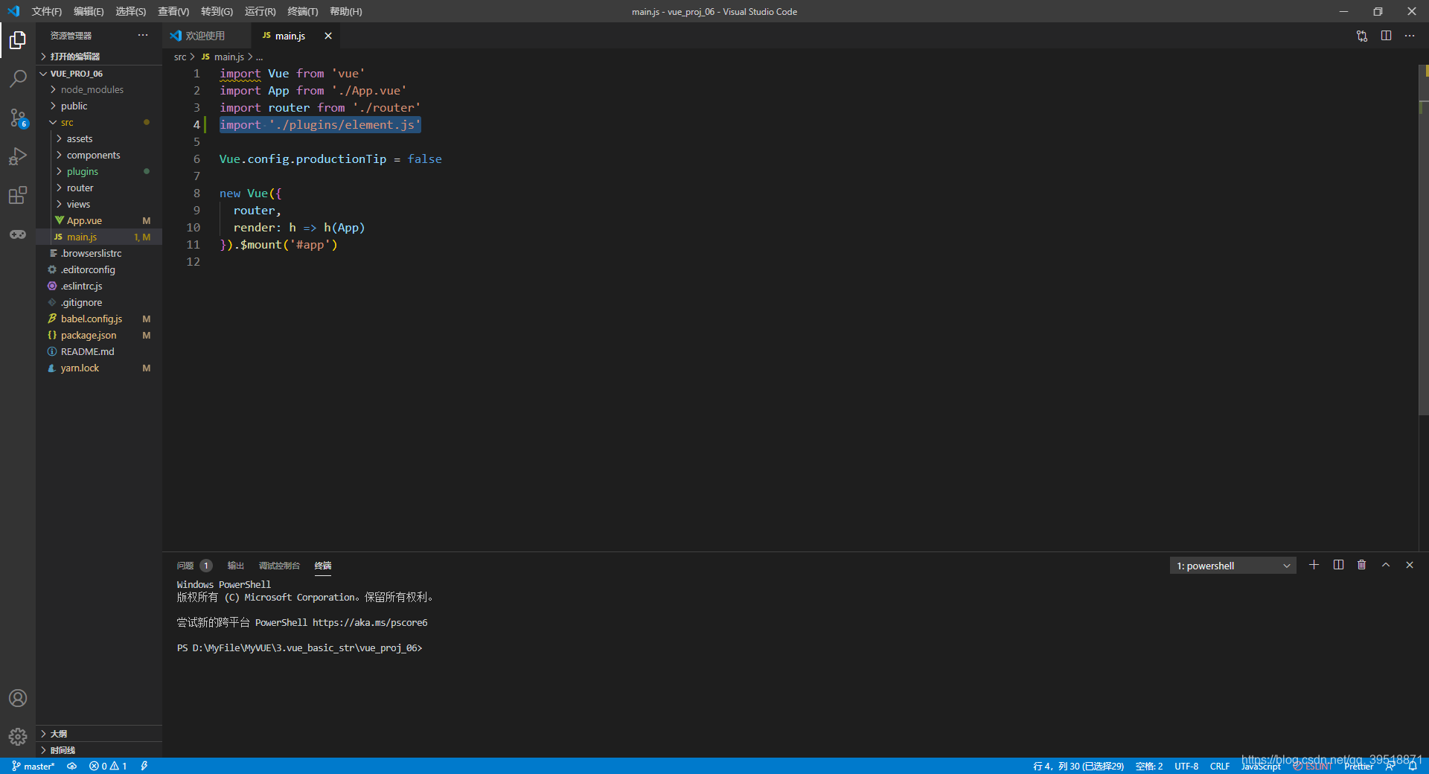Screen dimensions: 1429x774
Task: Create a new terminal with plus icon
Action: point(1314,565)
